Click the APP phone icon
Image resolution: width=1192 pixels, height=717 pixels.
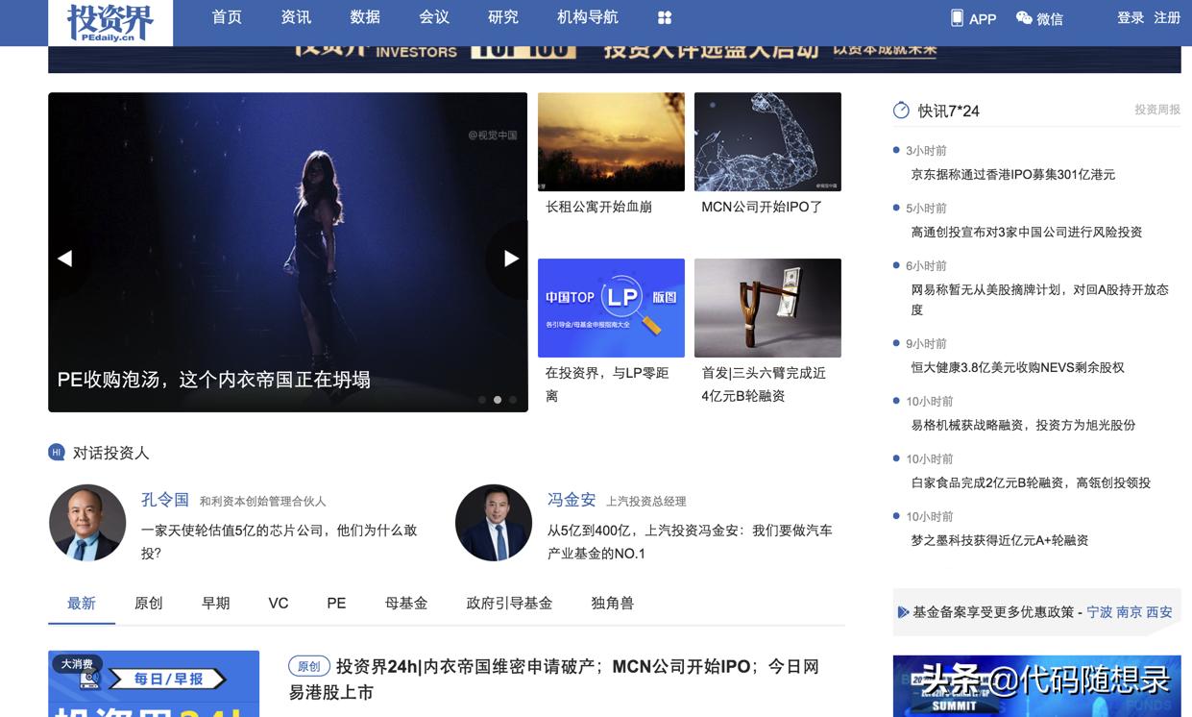tap(955, 17)
